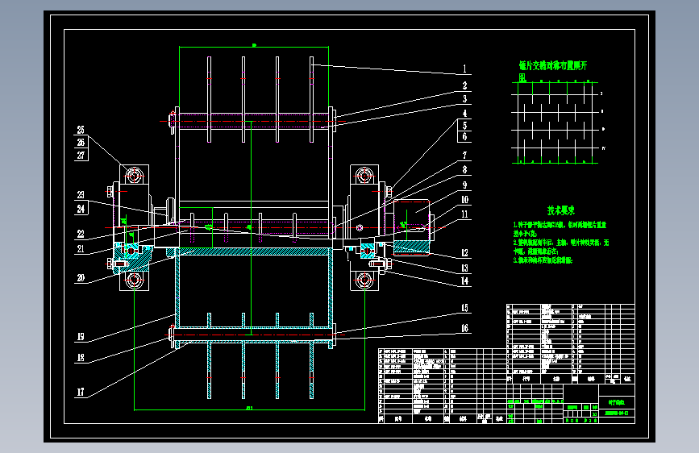Select part callout number 21
Image resolution: width=699 pixels, height=453 pixels.
coord(81,249)
